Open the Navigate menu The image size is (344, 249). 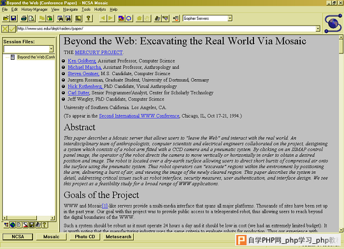coord(70,10)
